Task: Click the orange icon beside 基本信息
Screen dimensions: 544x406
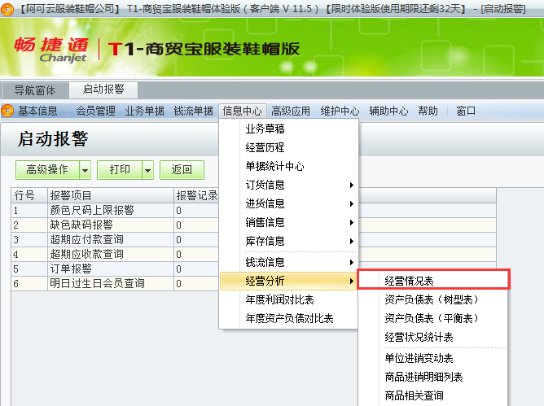Action: [x=7, y=111]
